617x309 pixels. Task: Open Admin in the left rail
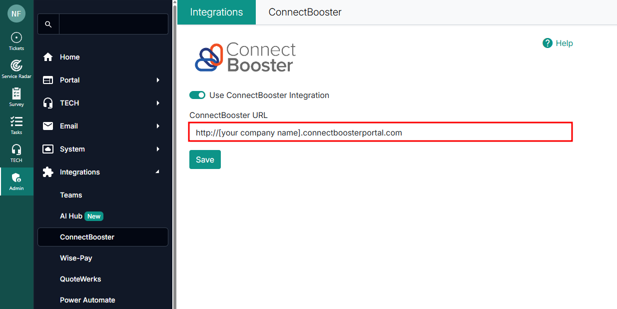(16, 181)
